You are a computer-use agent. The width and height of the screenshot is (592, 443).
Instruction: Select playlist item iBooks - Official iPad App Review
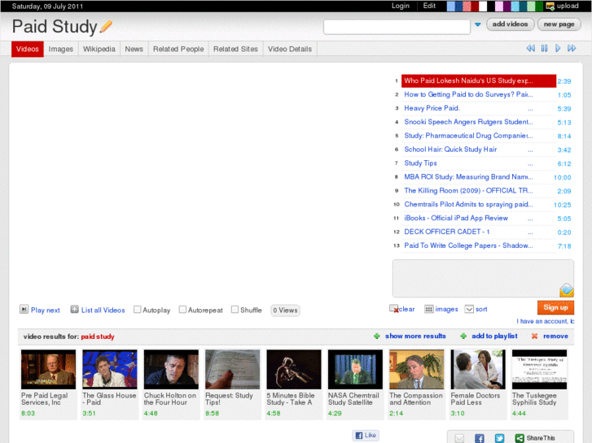click(x=478, y=219)
